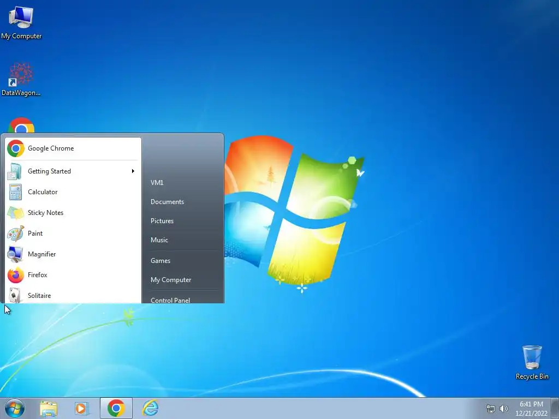This screenshot has height=419, width=559.
Task: Select the DataWagon desktop shortcut
Action: (x=21, y=79)
